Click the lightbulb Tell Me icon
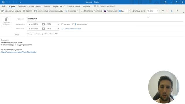This screenshot has height=104, width=185. click(95, 6)
